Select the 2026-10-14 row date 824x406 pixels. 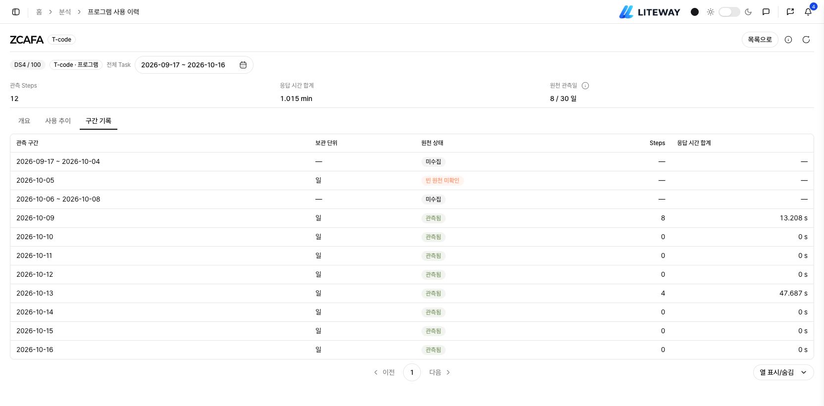coord(35,312)
